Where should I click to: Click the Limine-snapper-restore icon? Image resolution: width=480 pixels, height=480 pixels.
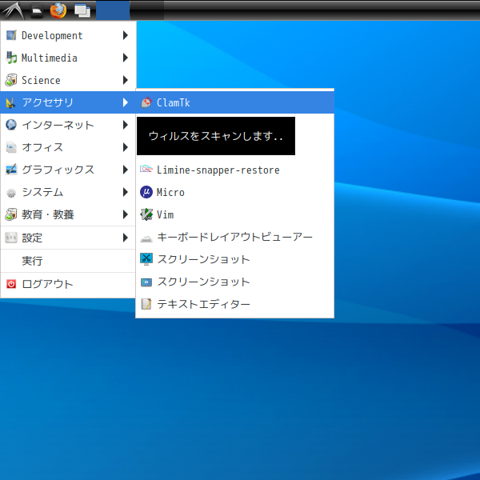[x=146, y=170]
